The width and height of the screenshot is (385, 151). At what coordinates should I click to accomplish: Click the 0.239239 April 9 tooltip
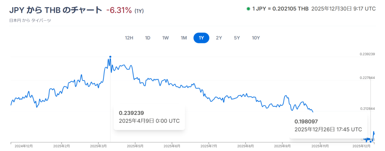pyautogui.click(x=149, y=117)
